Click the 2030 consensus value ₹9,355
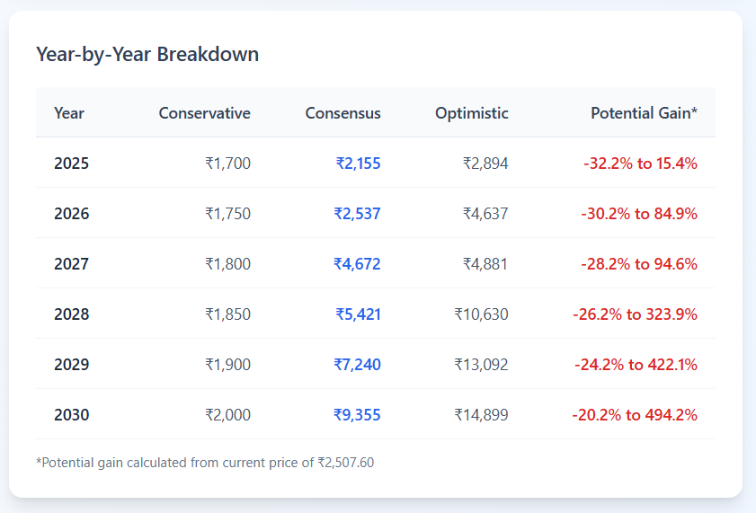This screenshot has width=756, height=513. 357,415
